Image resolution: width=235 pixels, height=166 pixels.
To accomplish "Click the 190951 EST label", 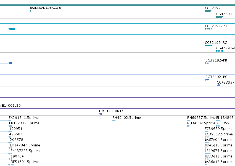I will coord(16,129).
